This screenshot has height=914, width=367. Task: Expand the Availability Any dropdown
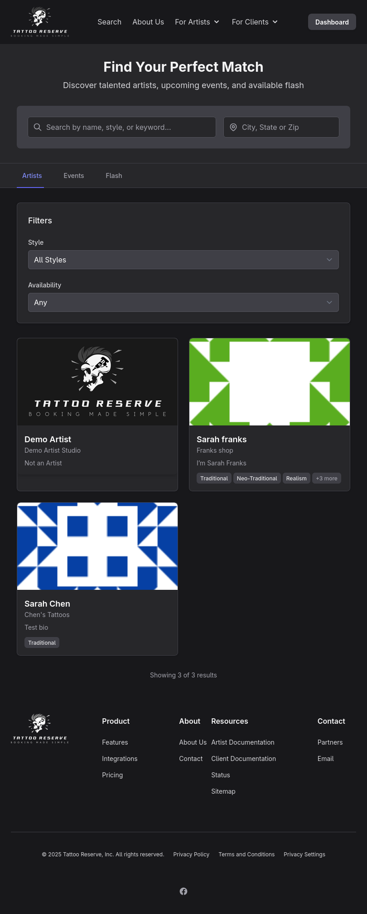tap(183, 302)
